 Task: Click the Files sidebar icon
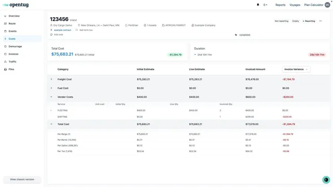[x=5, y=69]
